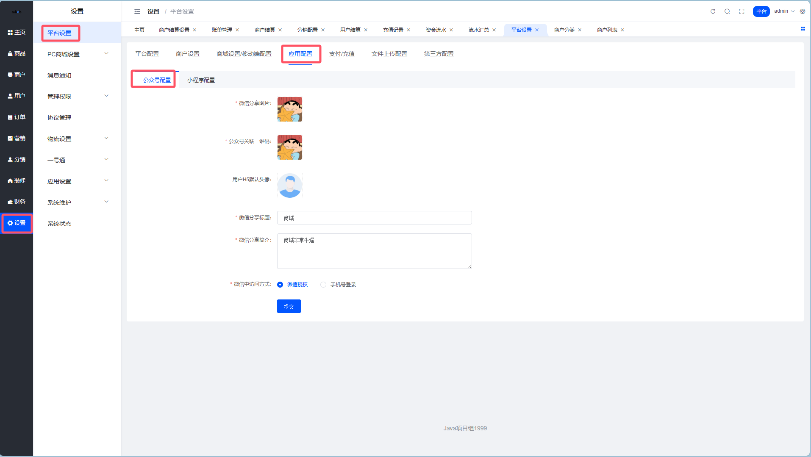Screen dimensions: 811x457
Task: Select the 手机号登录 radio option
Action: click(323, 285)
